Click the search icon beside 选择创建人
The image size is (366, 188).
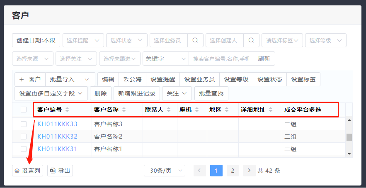click(x=251, y=40)
